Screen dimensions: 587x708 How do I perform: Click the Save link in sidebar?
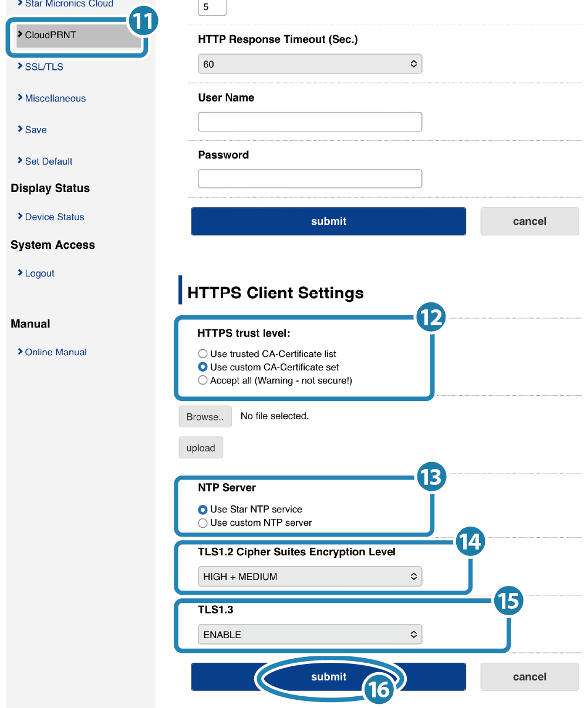pos(36,130)
